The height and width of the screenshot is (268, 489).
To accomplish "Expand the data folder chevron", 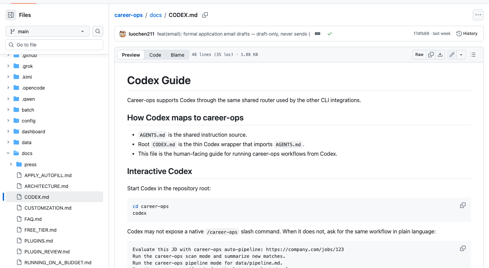I will pos(8,142).
